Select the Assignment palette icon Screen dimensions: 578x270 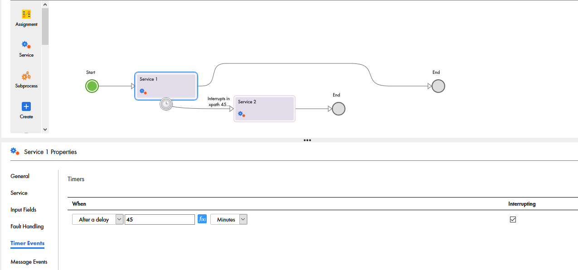pyautogui.click(x=26, y=14)
